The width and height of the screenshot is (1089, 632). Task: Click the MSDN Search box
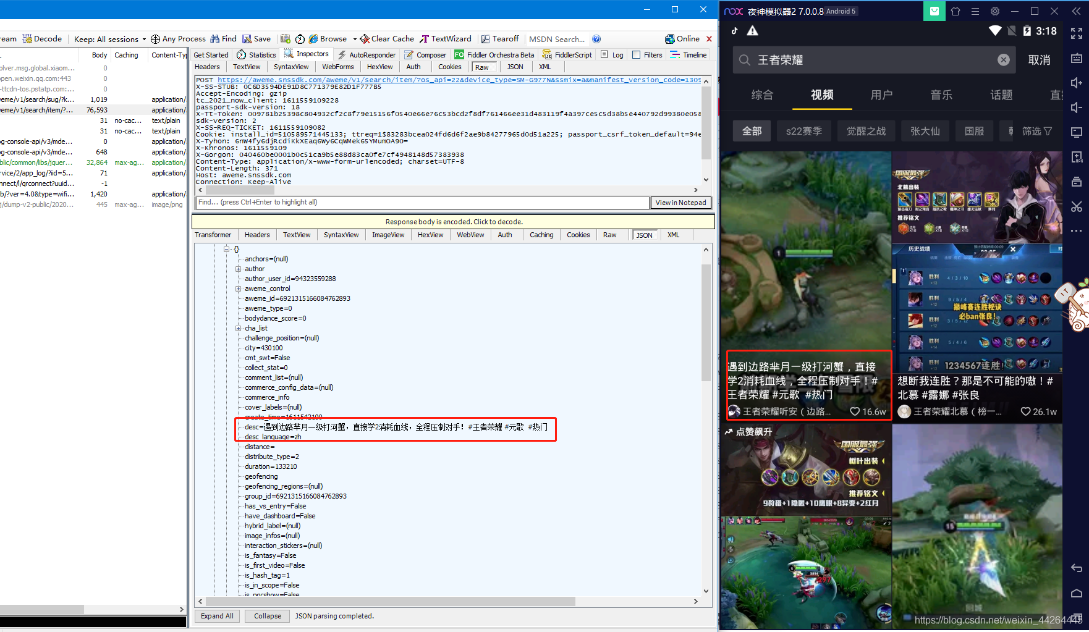(x=557, y=39)
